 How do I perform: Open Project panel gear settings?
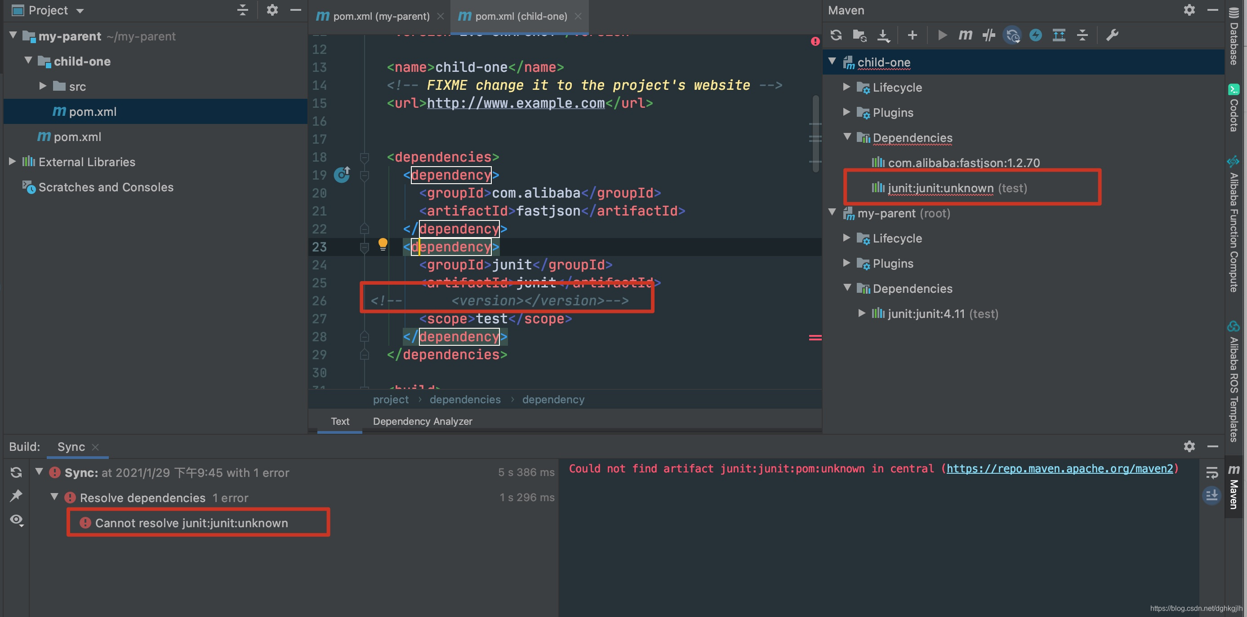click(x=272, y=10)
